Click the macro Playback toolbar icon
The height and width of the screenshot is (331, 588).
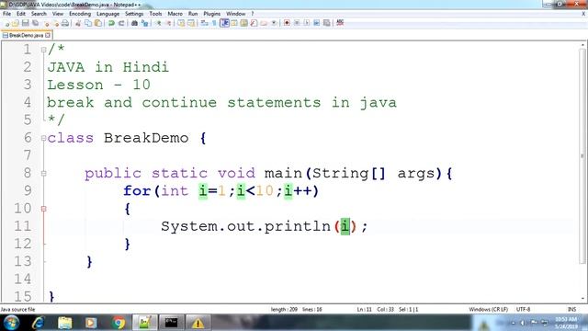coord(307,23)
